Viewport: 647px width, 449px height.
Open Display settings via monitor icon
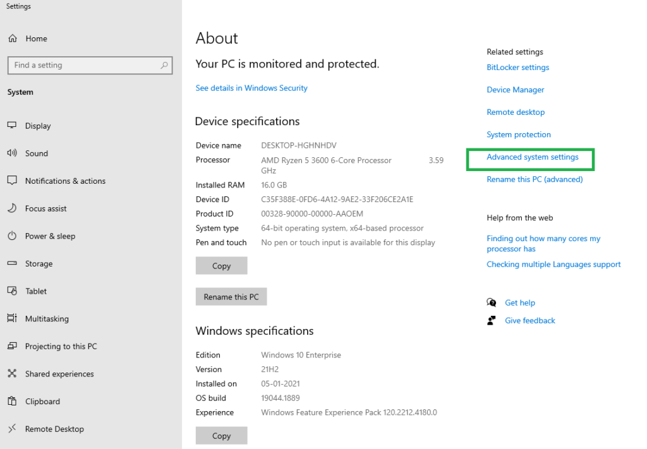coord(12,126)
